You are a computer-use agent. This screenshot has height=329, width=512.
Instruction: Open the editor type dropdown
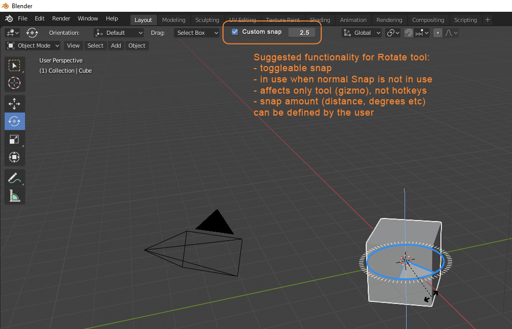click(x=12, y=33)
